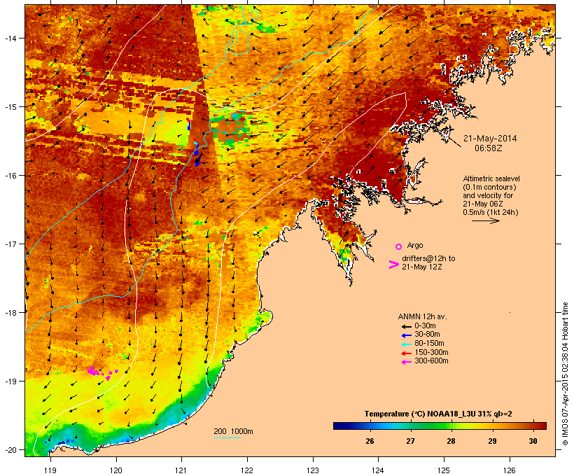Click the '80-150m' depth label
574x476 pixels.
pos(429,344)
